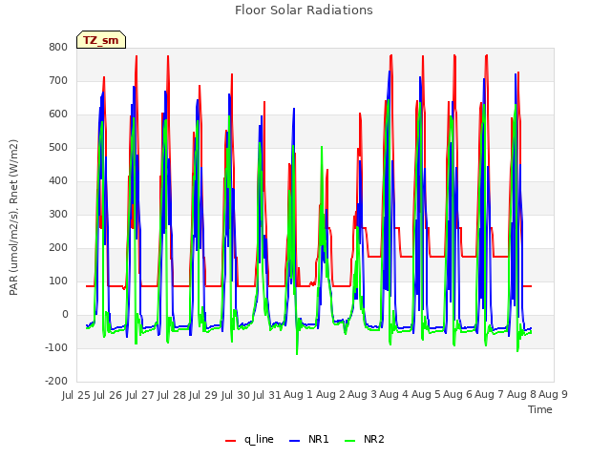
Task: Select the q_line legend label
Action: [259, 439]
